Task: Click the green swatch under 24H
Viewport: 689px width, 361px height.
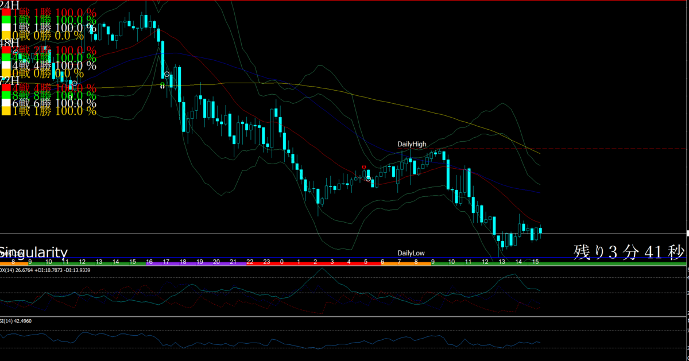Action: pos(5,20)
